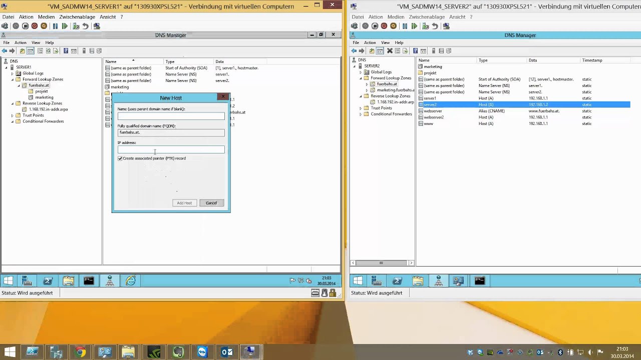Toggle Create associated pointer (PTR) record checkbox
641x360 pixels.
tap(120, 158)
